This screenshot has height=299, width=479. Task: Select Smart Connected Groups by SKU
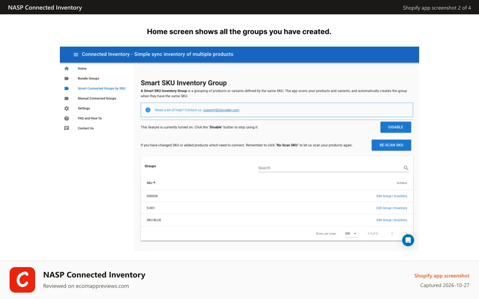(102, 89)
